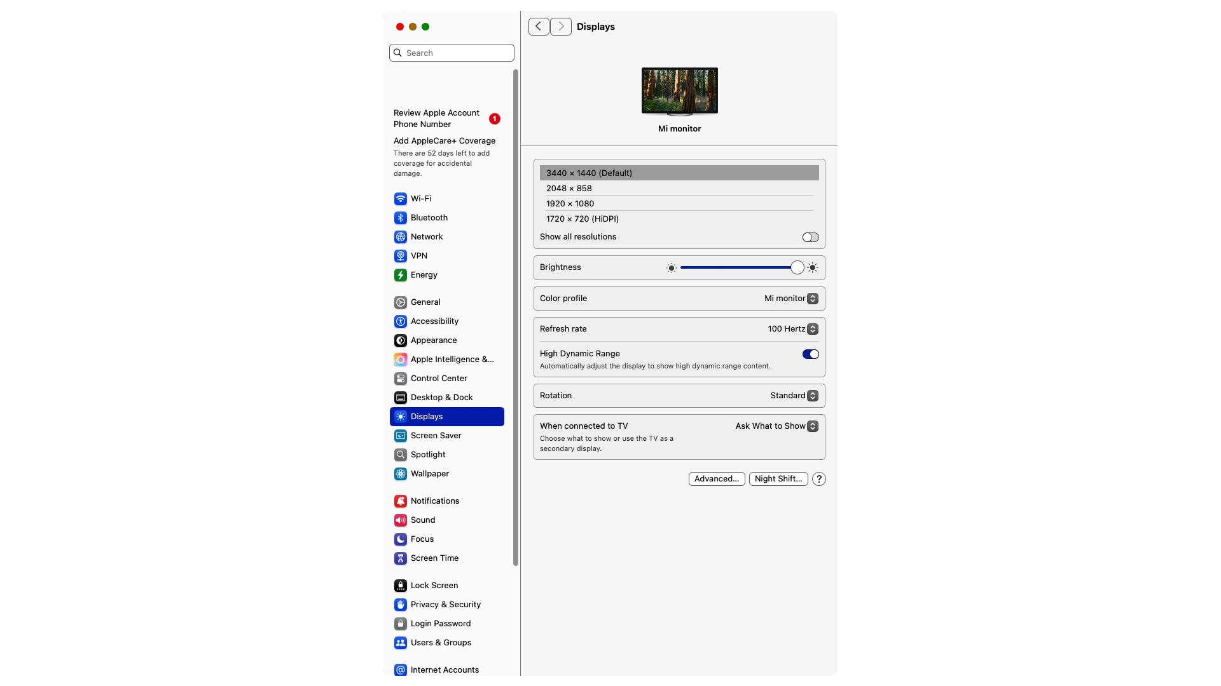Toggle HDR display adjustment setting
This screenshot has height=686, width=1221.
click(810, 353)
